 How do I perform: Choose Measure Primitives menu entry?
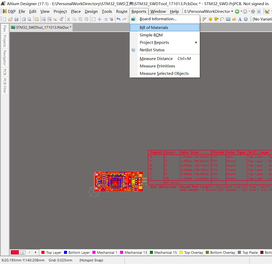coord(165,66)
